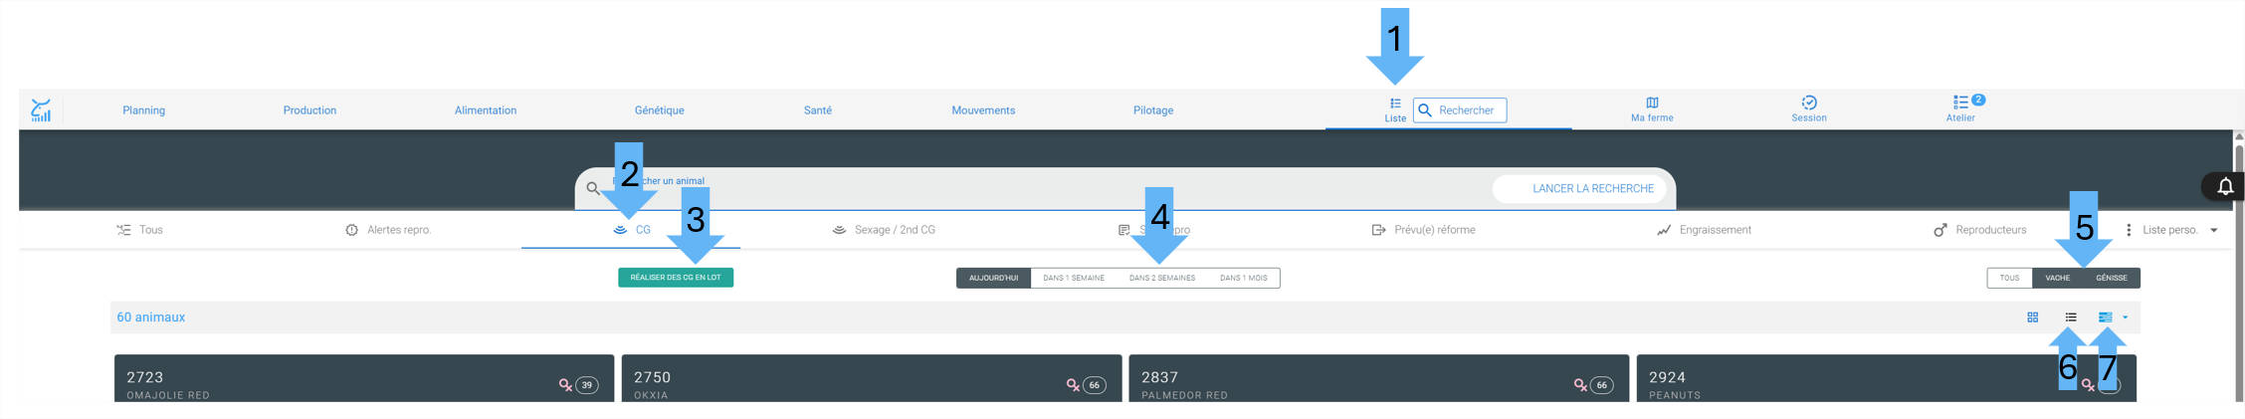Click the Engraissement chart icon

(1663, 230)
